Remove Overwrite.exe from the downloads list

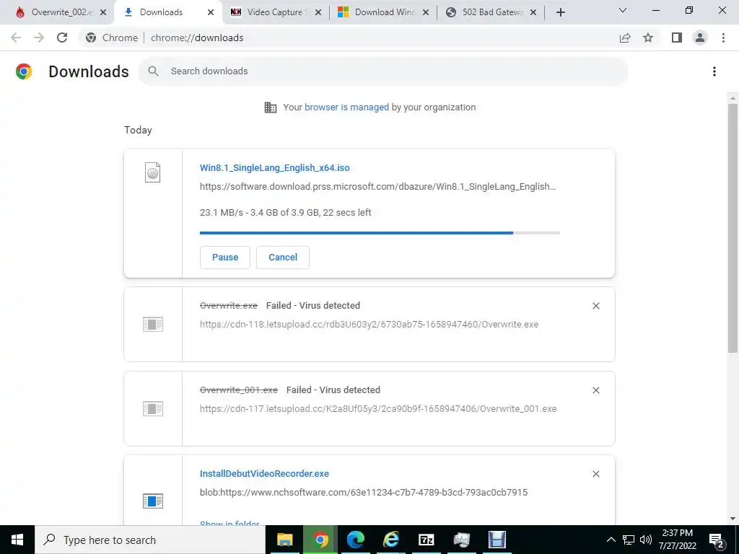[595, 306]
